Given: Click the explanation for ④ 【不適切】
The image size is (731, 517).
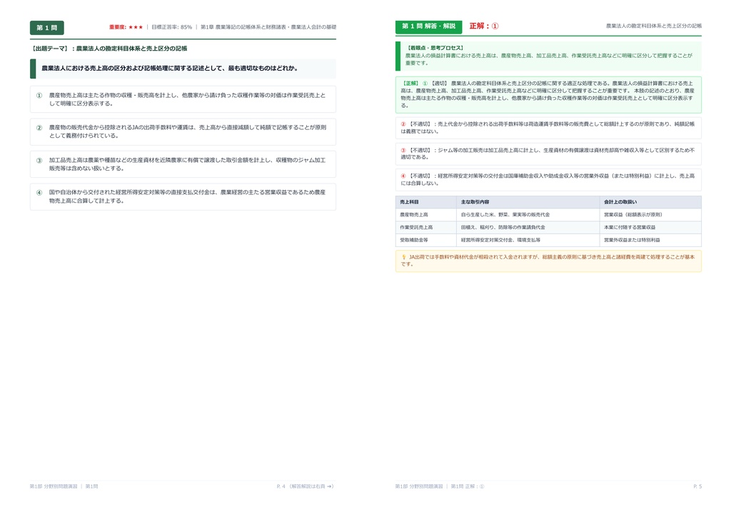Looking at the screenshot, I should tap(548, 179).
